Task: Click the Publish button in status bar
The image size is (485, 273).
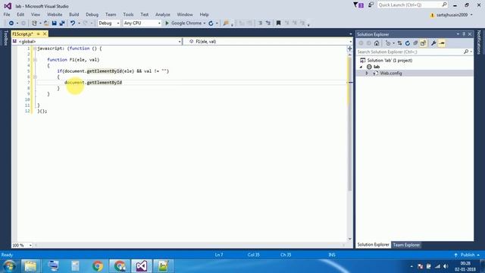Action: [x=467, y=255]
